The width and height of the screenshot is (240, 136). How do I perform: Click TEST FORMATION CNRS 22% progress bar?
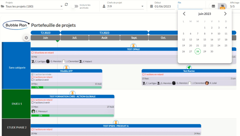tap(72, 115)
